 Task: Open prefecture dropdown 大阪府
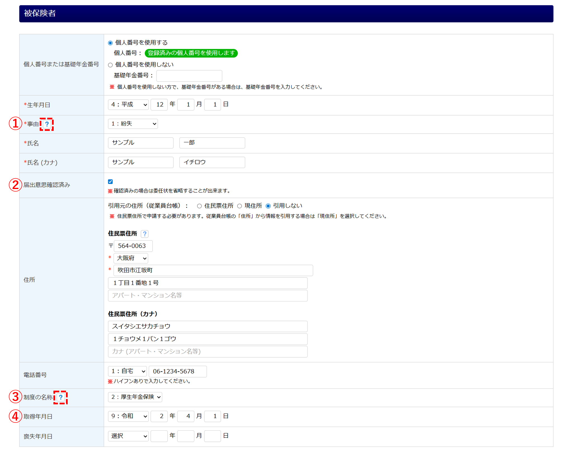tap(131, 258)
